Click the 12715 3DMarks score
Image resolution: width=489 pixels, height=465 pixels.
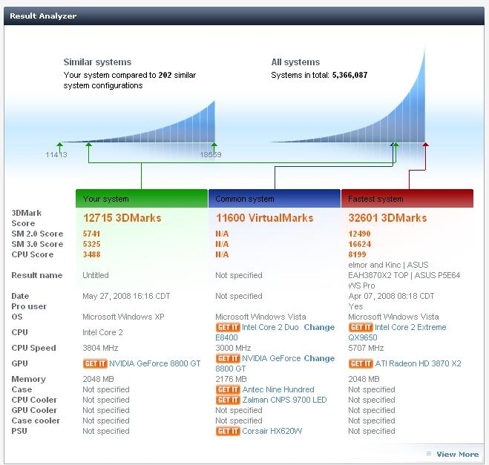tap(122, 218)
